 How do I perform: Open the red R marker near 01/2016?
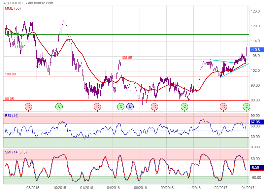97,106
